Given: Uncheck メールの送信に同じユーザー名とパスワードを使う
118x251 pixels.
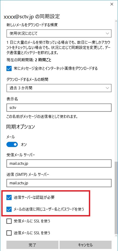Looking at the screenshot, I should tap(9, 209).
